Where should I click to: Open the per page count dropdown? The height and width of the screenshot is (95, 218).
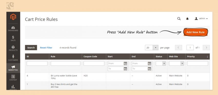tap(152, 47)
